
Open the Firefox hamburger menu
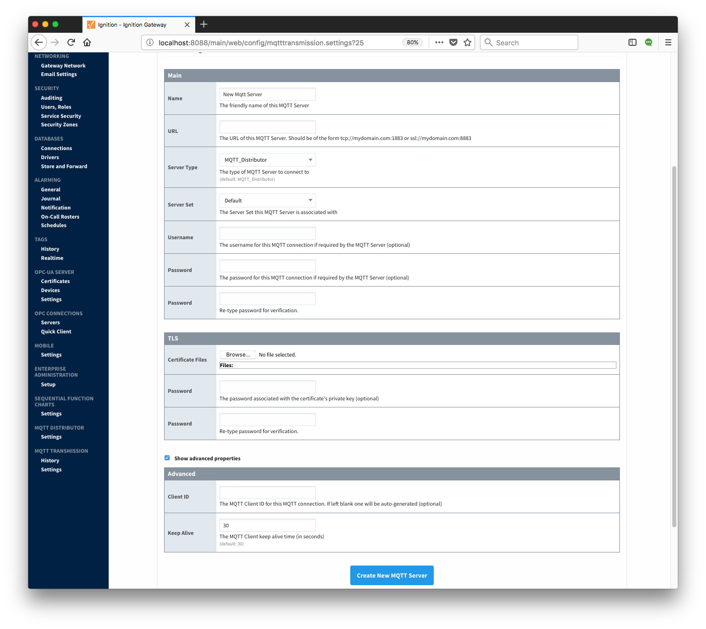tap(668, 42)
